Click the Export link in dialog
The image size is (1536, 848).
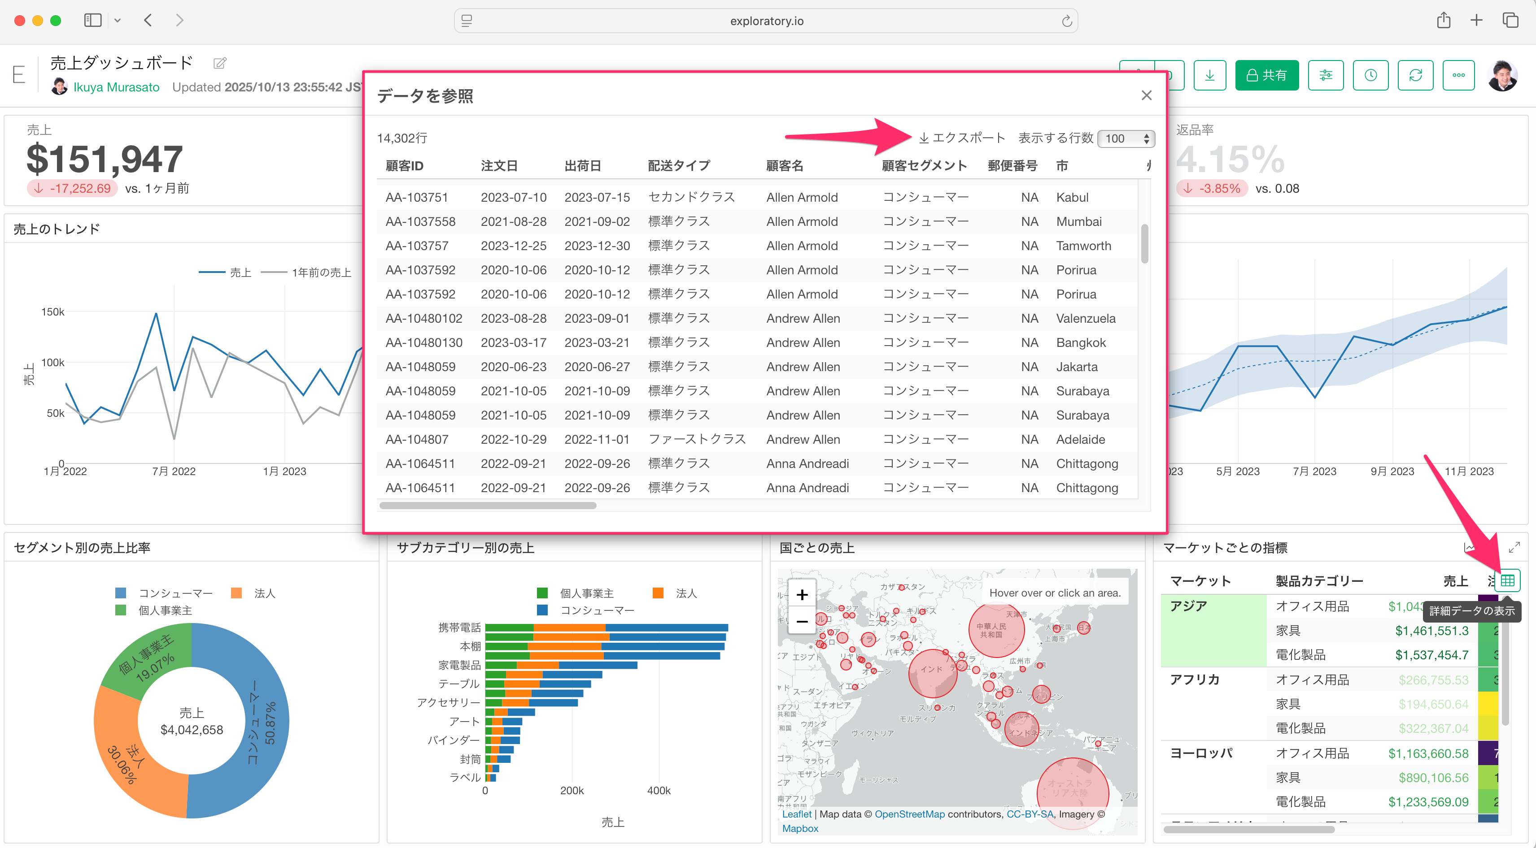coord(961,138)
